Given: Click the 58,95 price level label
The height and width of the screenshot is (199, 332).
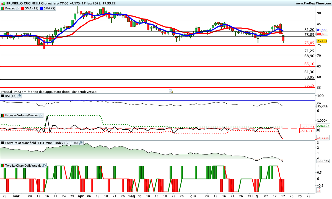Looking at the screenshot, I should 309,77.
